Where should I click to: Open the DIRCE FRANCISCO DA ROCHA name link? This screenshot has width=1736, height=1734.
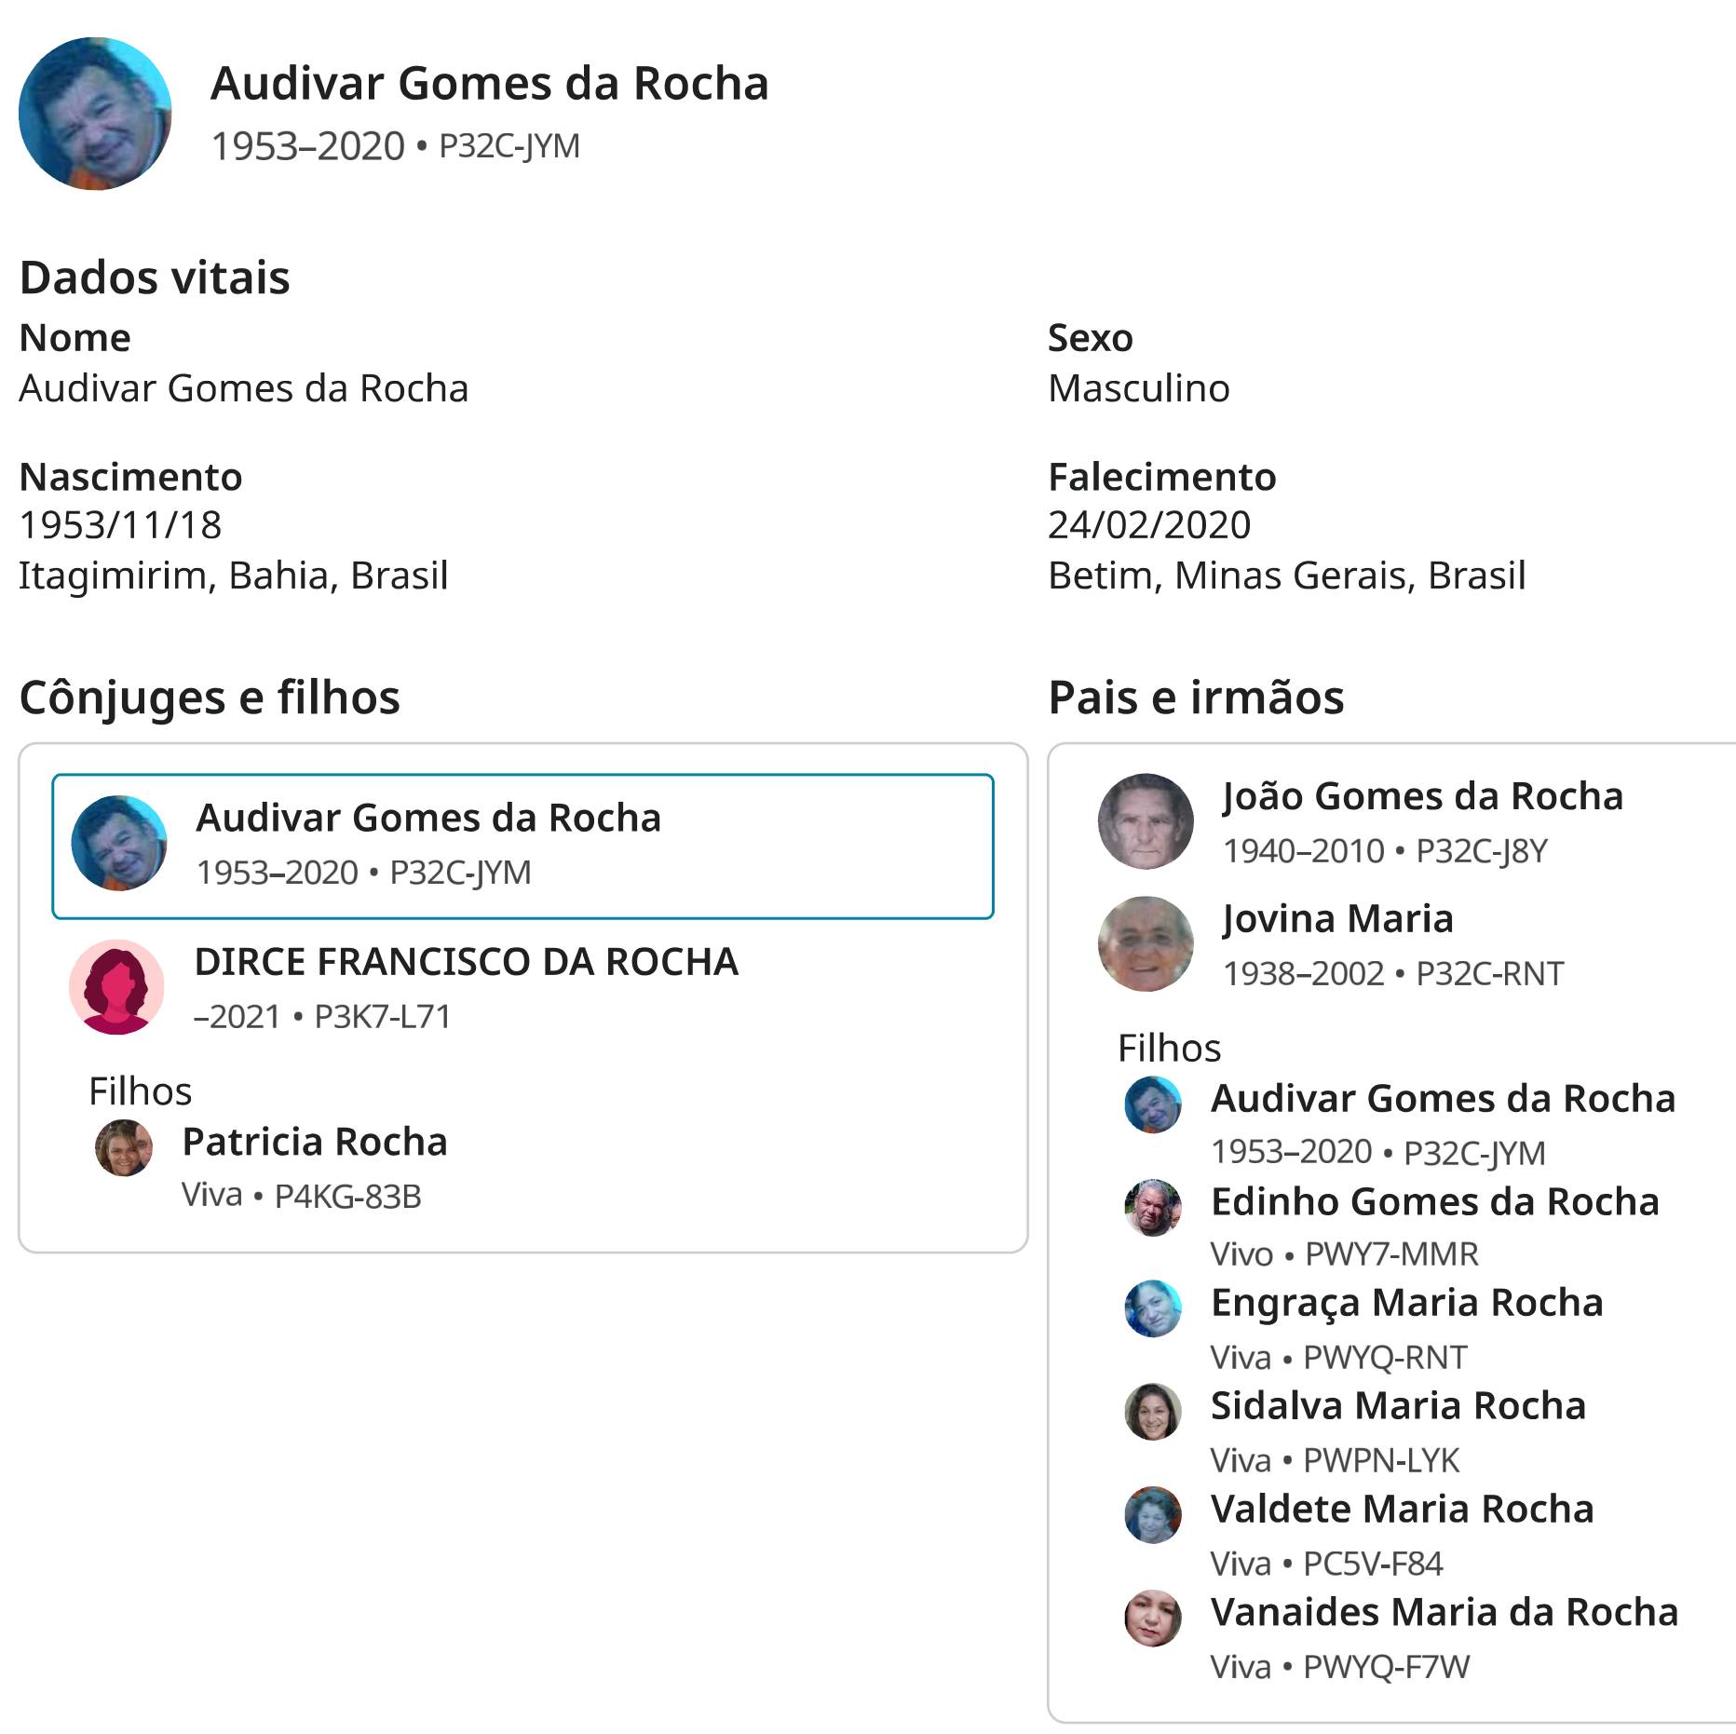click(x=467, y=962)
